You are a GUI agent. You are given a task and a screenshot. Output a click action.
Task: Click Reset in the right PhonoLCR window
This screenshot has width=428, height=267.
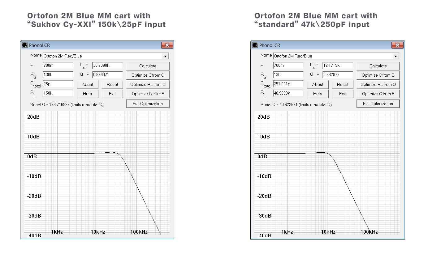343,84
